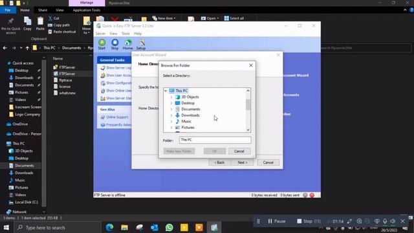Viewport: 414px width, 233px height.
Task: Select the ftptrace file in Explorer
Action: (65, 80)
